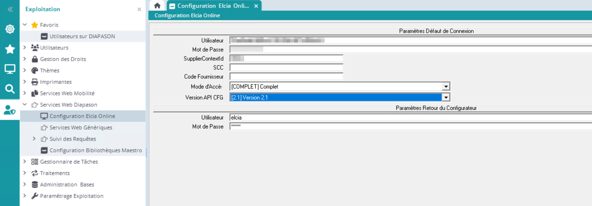Open the ship wheel navigation icon
The image size is (592, 206).
point(10,29)
